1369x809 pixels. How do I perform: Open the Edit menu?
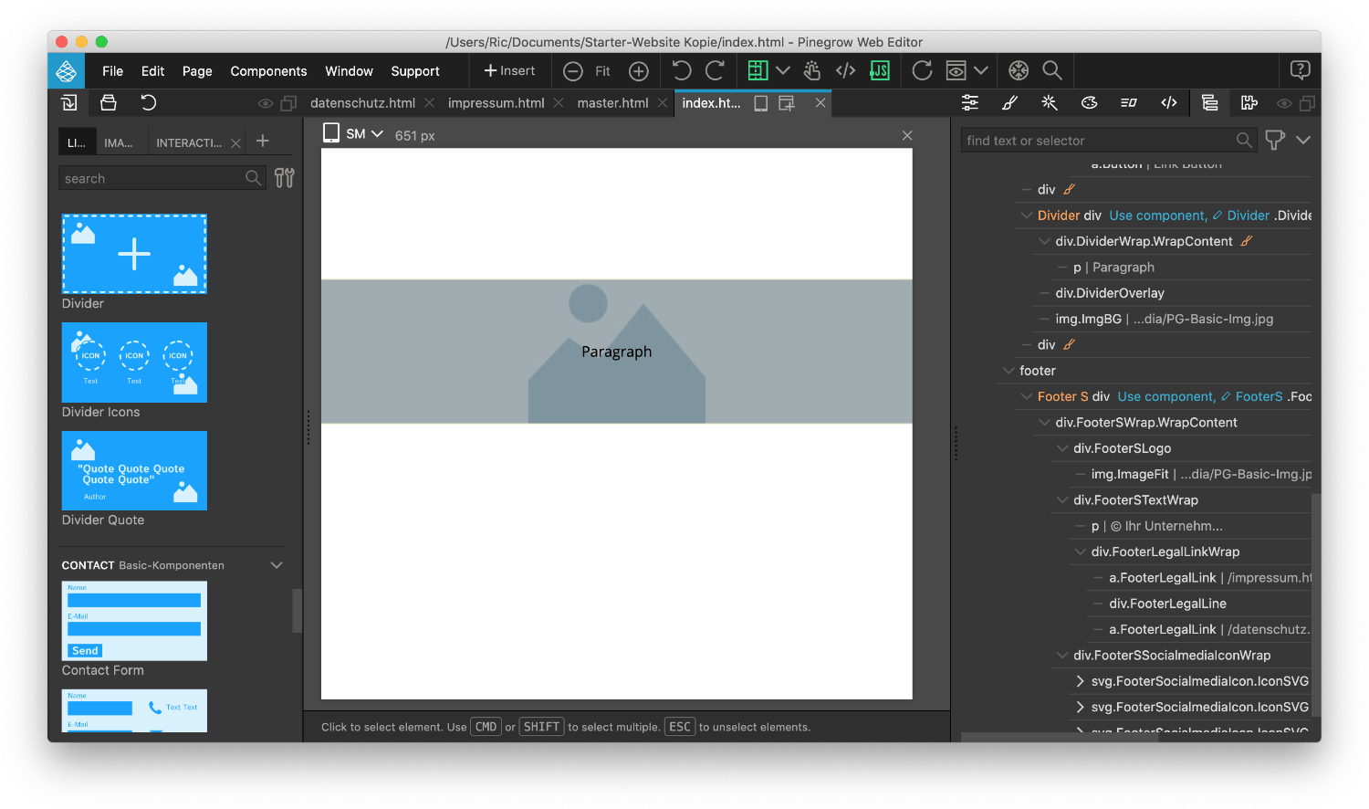pyautogui.click(x=152, y=71)
